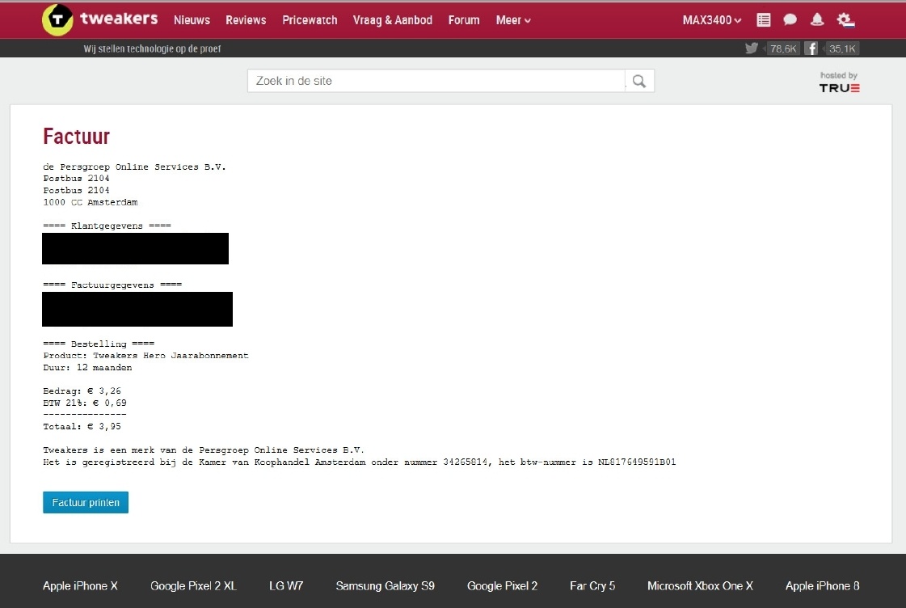Open the Apple iPhone X footer link
906x608 pixels.
[80, 586]
